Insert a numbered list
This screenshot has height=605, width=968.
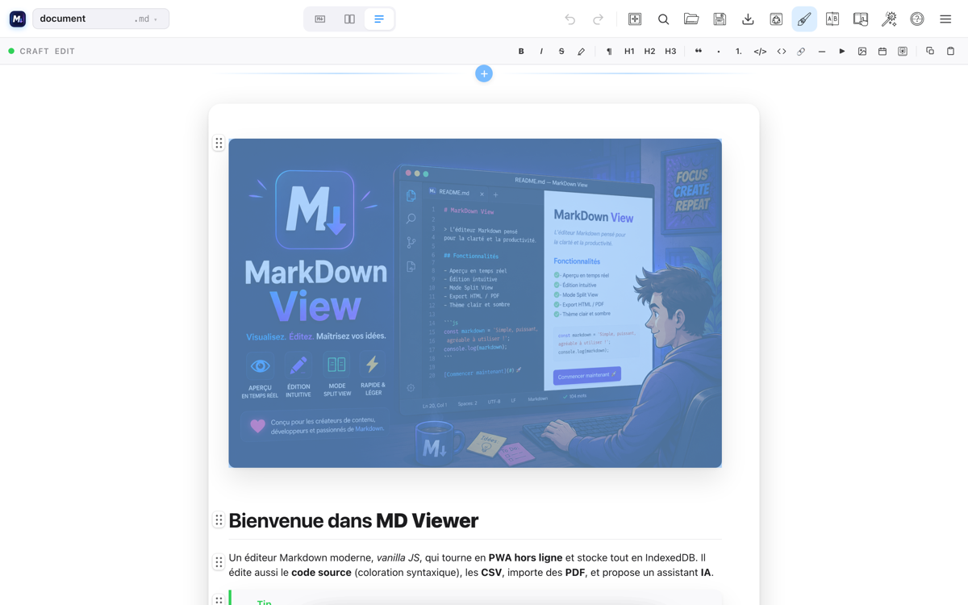tap(738, 52)
